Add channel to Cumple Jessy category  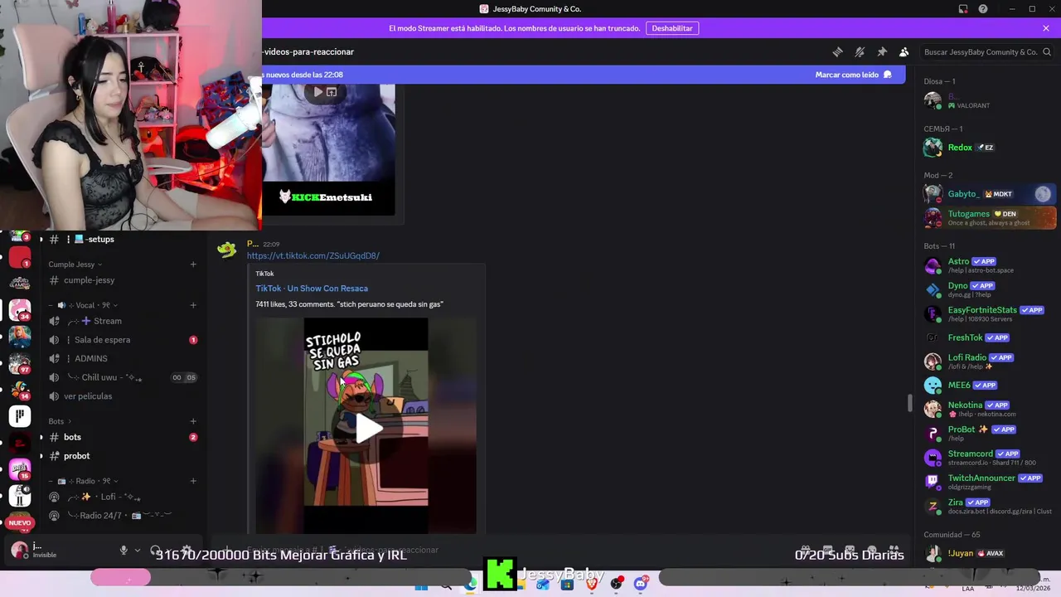[x=193, y=265]
